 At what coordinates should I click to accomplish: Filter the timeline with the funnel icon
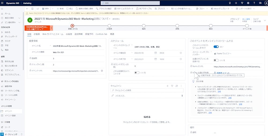pos(172,86)
